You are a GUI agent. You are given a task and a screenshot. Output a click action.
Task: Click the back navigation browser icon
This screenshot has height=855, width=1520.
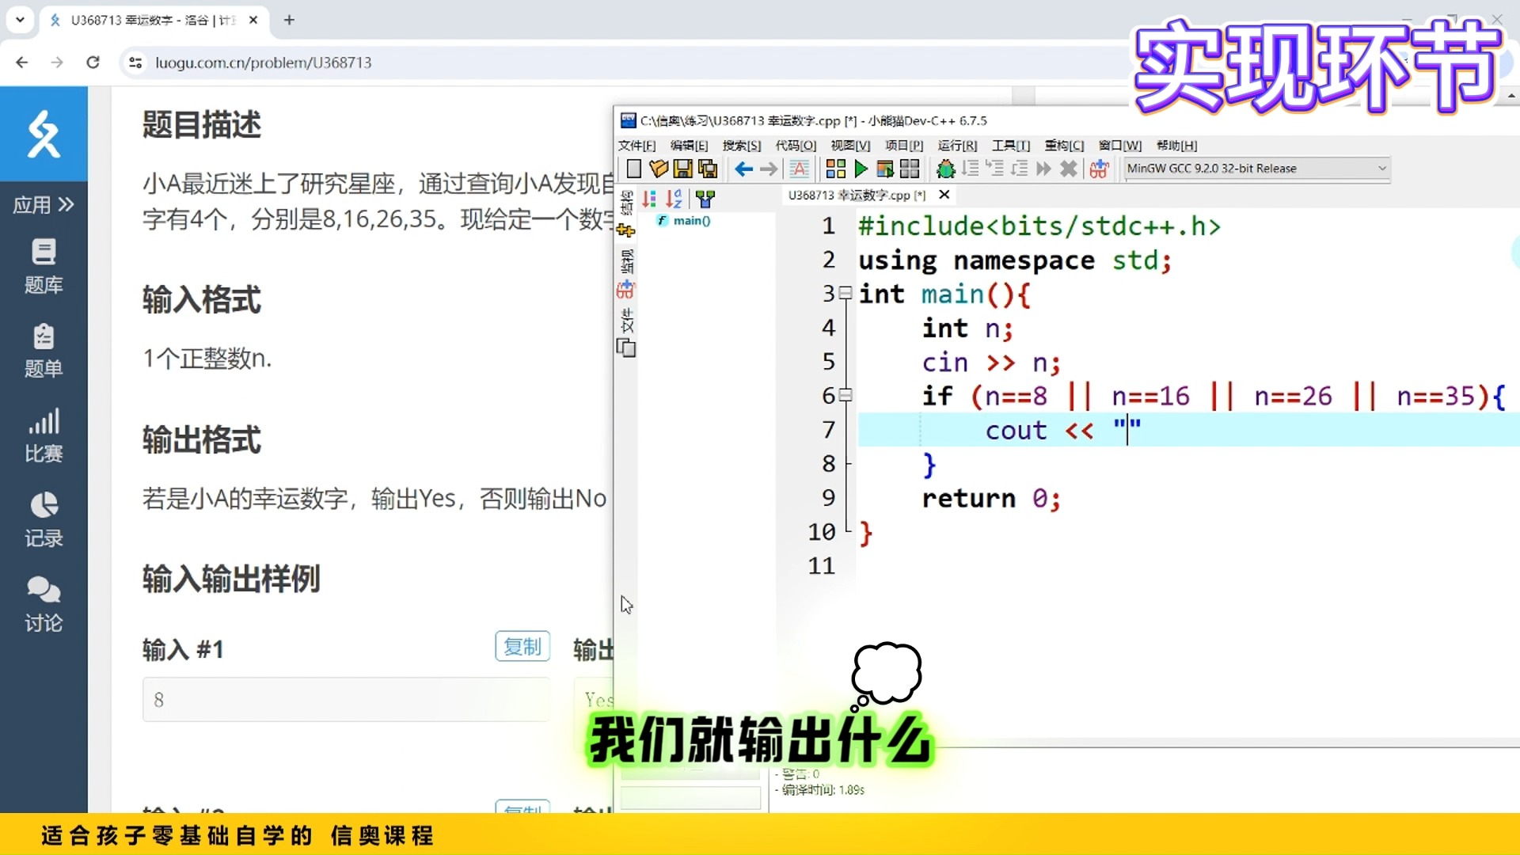[x=23, y=62]
